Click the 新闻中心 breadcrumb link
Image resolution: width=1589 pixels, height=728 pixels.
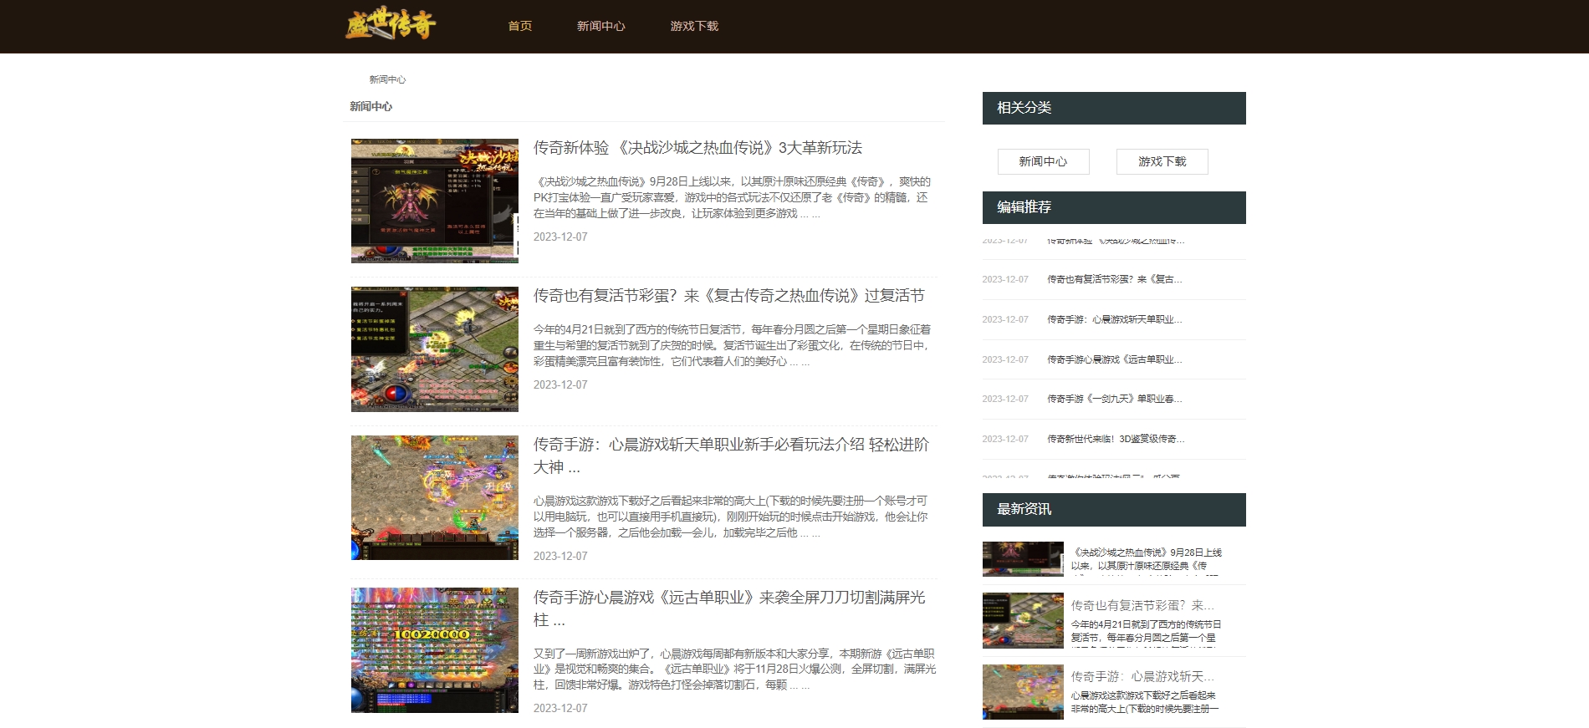pyautogui.click(x=387, y=79)
